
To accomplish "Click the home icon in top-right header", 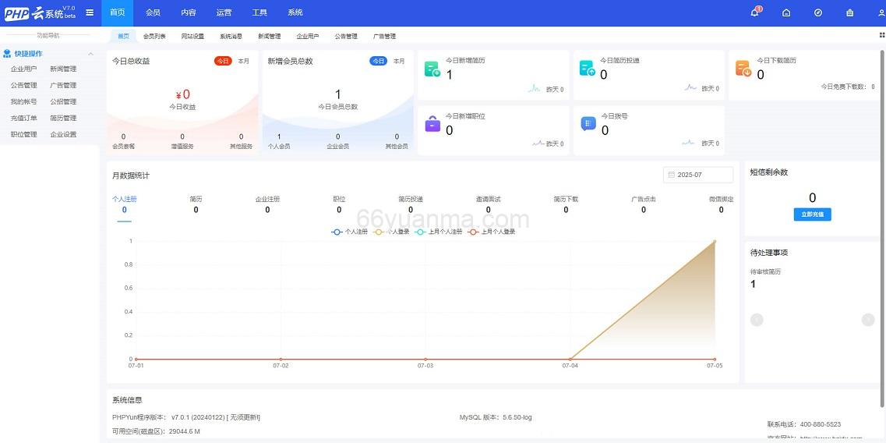I will tap(786, 12).
